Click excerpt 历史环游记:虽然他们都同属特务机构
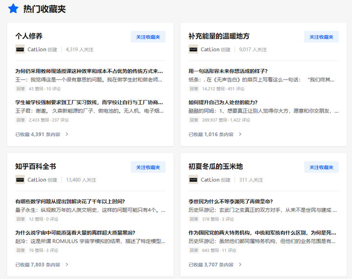 (262, 241)
